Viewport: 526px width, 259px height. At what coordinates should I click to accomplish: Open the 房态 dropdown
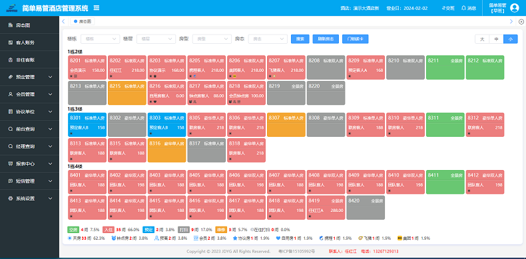coord(268,39)
